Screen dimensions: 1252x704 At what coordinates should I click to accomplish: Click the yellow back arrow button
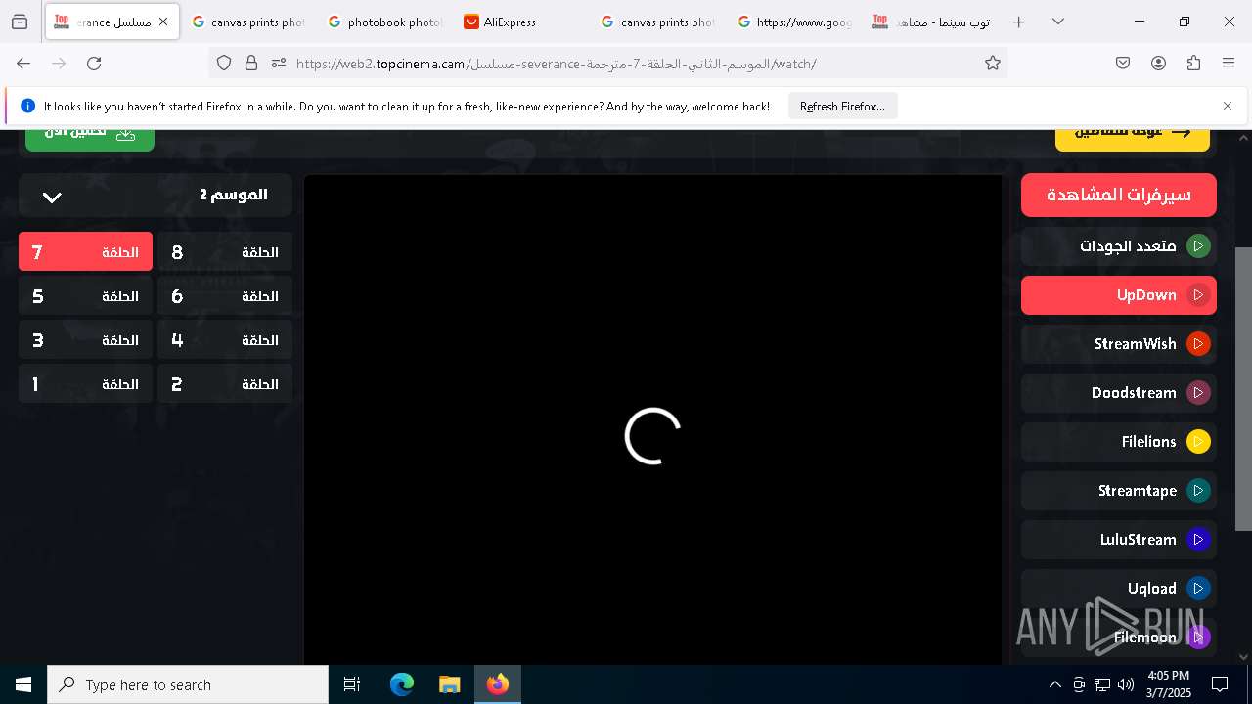pyautogui.click(x=1133, y=140)
